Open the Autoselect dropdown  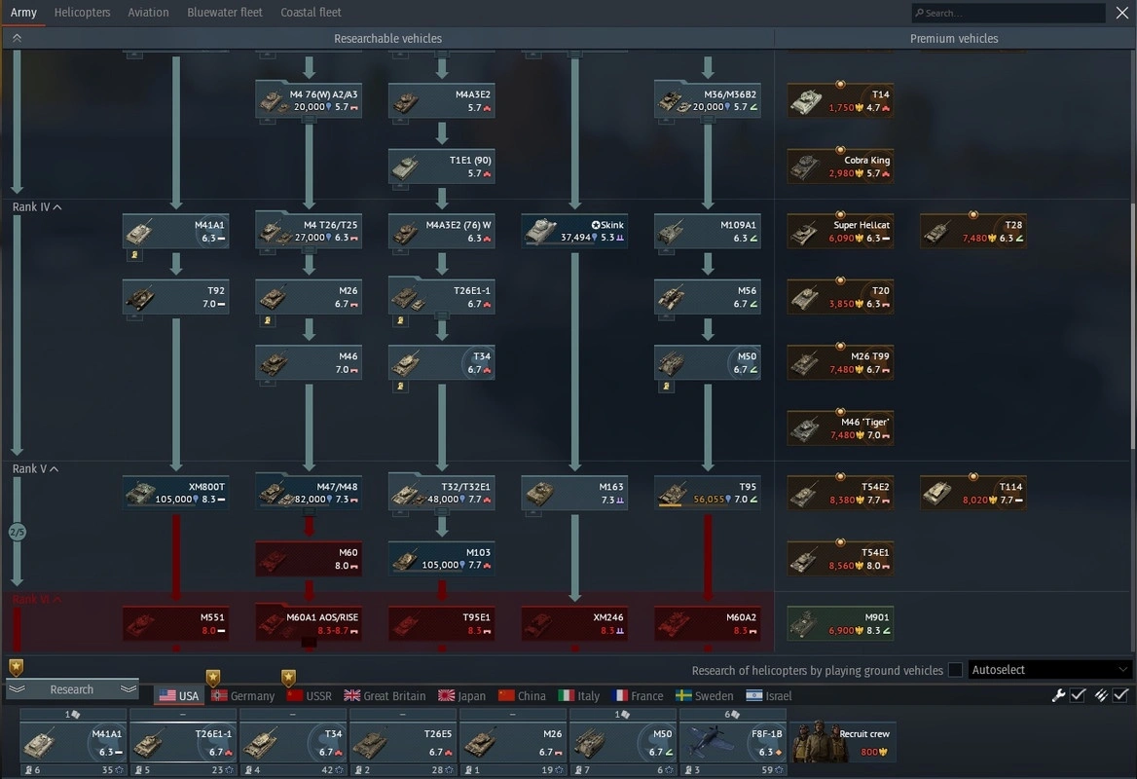pos(1050,670)
